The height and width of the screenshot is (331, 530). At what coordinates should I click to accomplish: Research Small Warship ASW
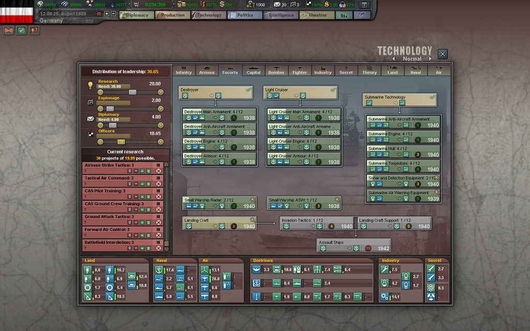(x=304, y=203)
